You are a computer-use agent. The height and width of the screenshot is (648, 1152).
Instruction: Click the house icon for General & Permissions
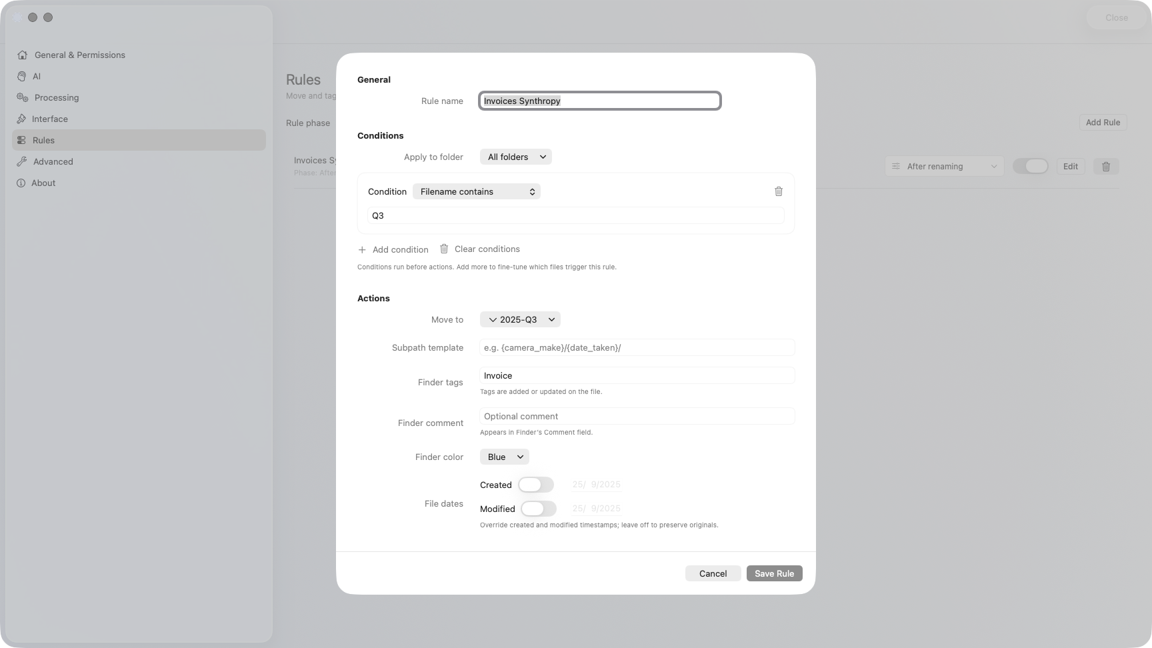pos(23,55)
